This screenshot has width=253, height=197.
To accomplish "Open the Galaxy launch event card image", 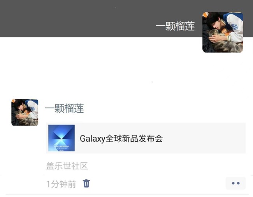I will coord(61,138).
